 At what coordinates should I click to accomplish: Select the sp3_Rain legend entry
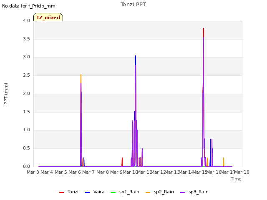click(194, 192)
